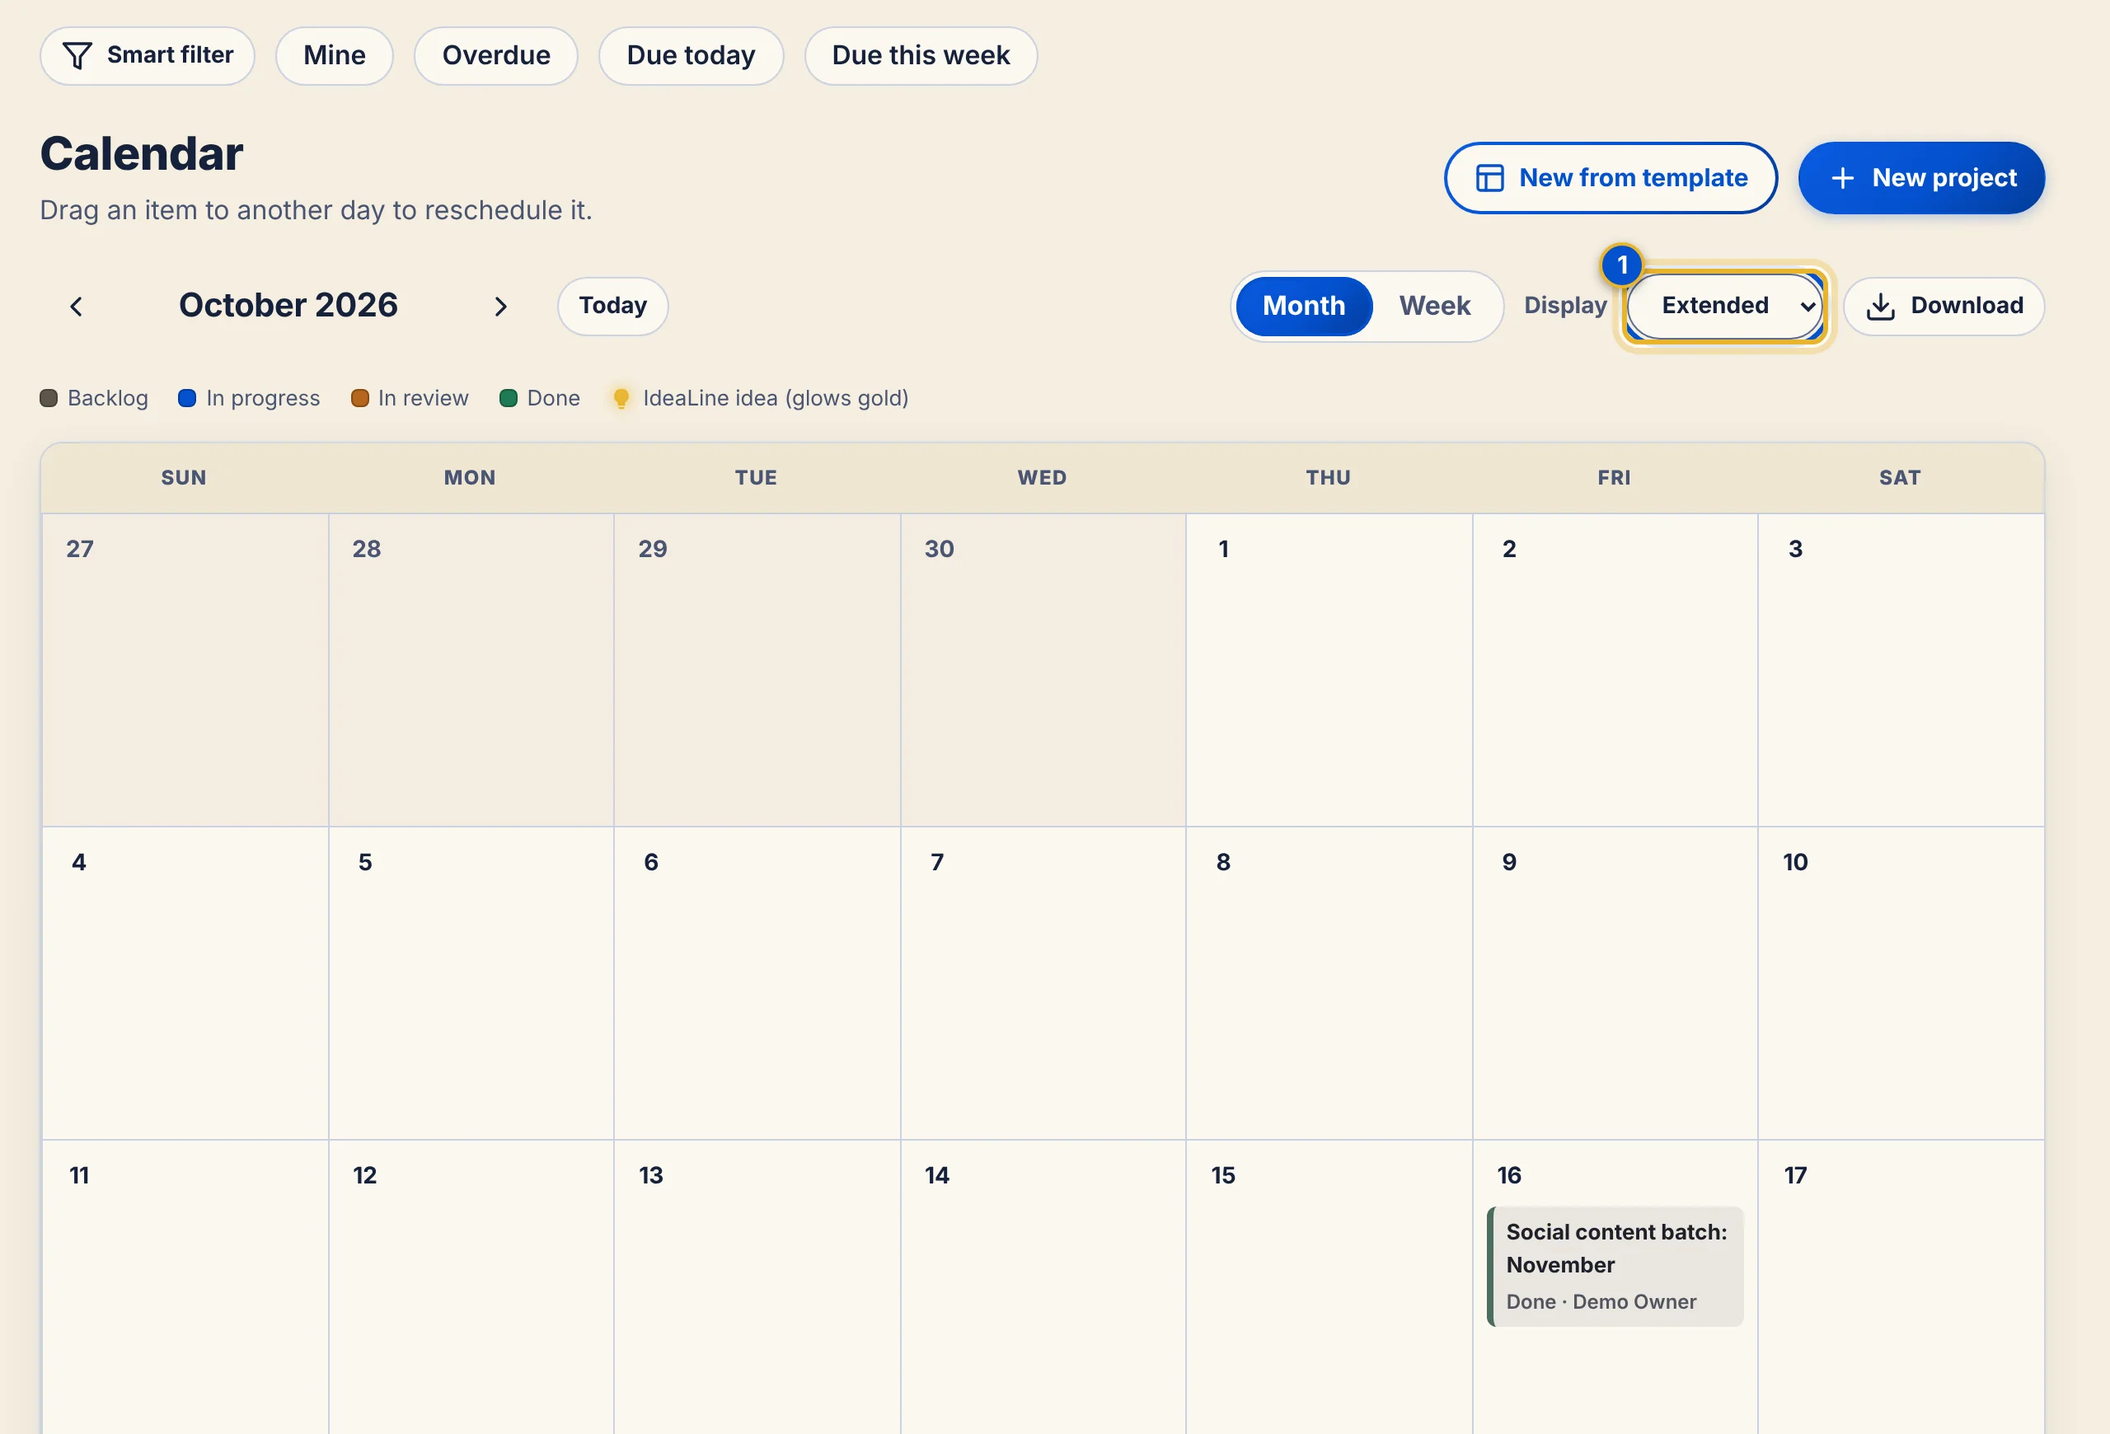Image resolution: width=2110 pixels, height=1434 pixels.
Task: Click the Display label
Action: tap(1565, 306)
